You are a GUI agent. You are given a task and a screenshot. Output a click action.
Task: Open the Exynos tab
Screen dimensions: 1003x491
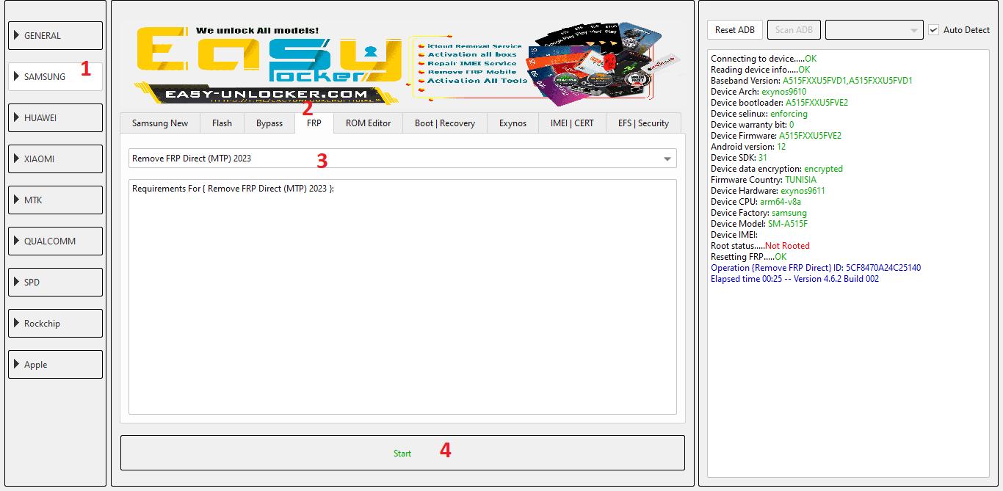click(x=513, y=123)
